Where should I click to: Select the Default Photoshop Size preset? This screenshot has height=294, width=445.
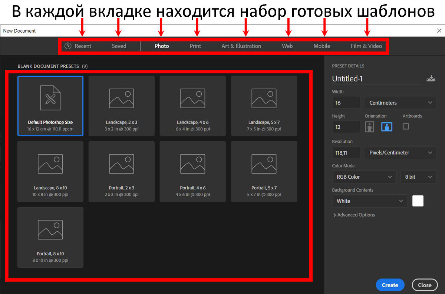50,106
